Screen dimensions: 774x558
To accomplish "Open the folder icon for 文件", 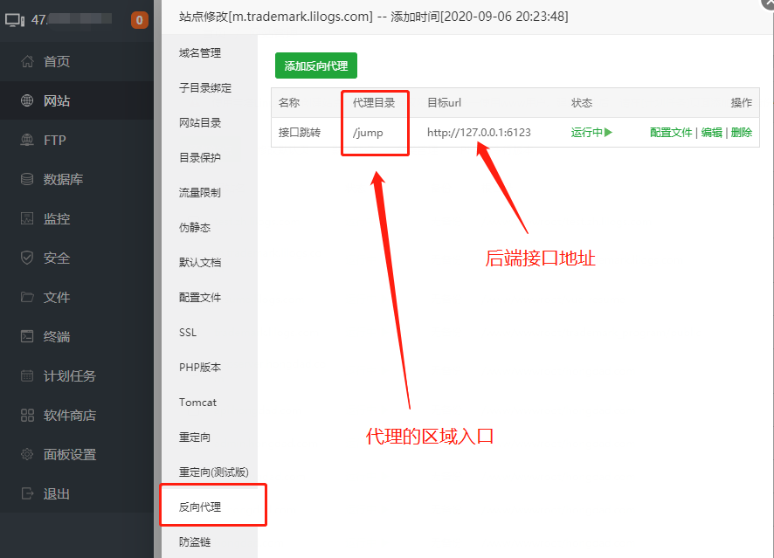I will coord(27,298).
